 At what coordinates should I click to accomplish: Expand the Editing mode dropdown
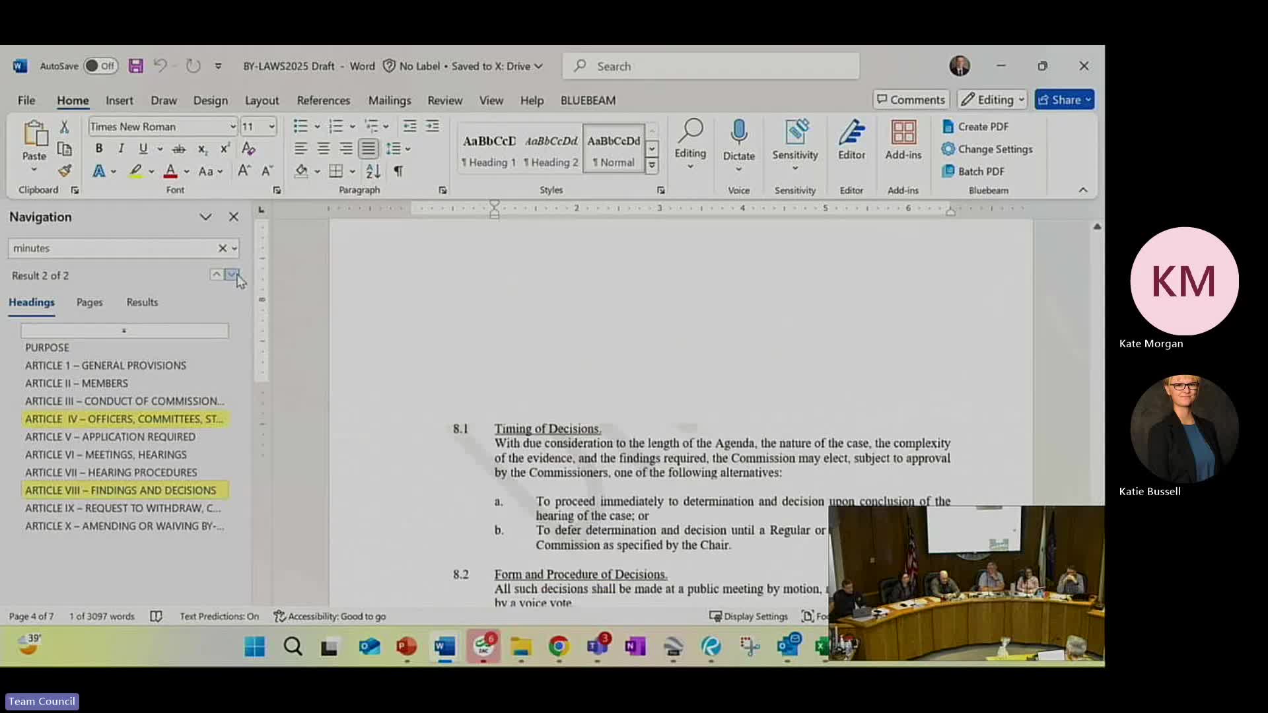[x=1020, y=99]
